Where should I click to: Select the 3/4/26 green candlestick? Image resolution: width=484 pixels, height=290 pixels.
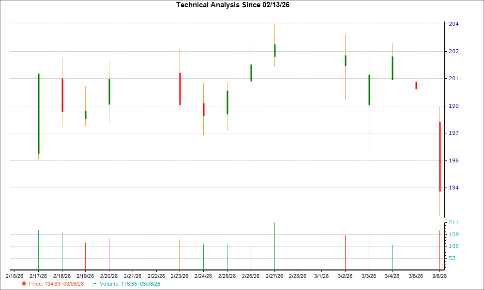[393, 68]
